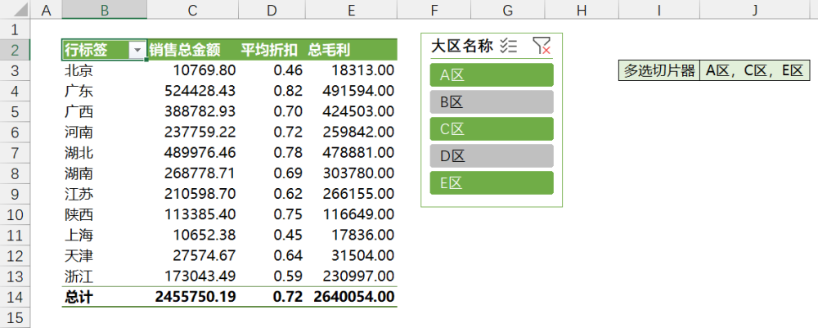This screenshot has width=818, height=328.
Task: Select row 3 header
Action: pyautogui.click(x=15, y=70)
